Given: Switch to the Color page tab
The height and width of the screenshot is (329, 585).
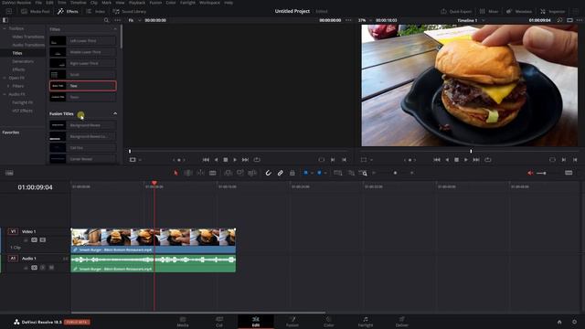Looking at the screenshot, I should (329, 322).
